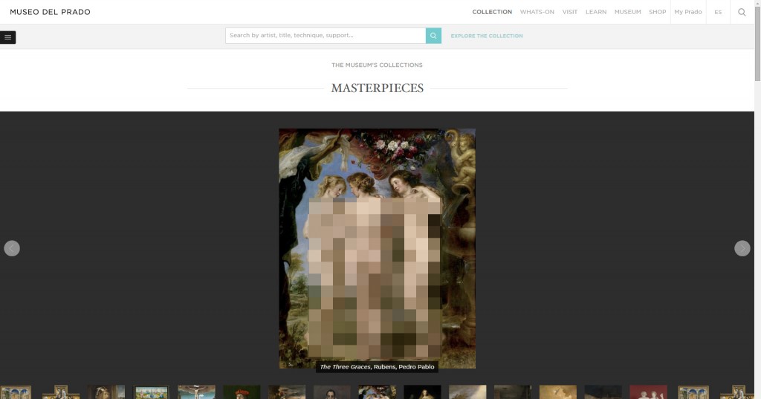Open the Visit menu item
Screen dimensions: 761x399
tap(570, 12)
